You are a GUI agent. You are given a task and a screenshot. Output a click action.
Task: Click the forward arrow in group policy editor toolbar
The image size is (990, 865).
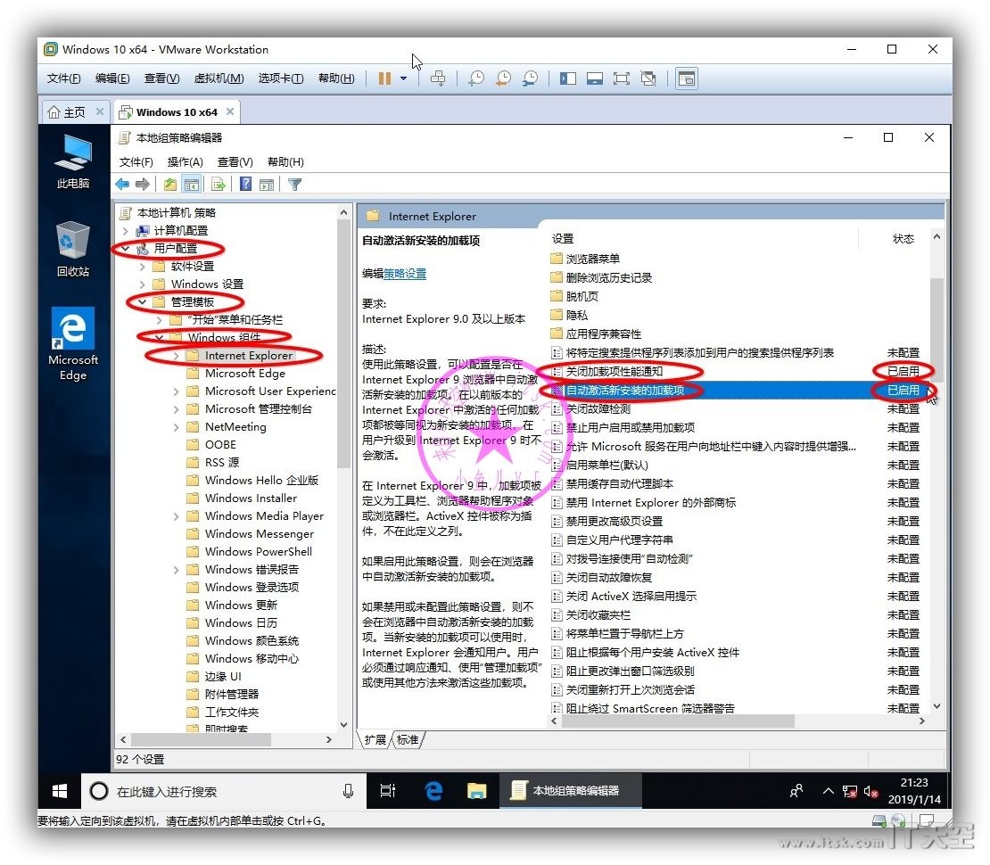click(x=143, y=185)
